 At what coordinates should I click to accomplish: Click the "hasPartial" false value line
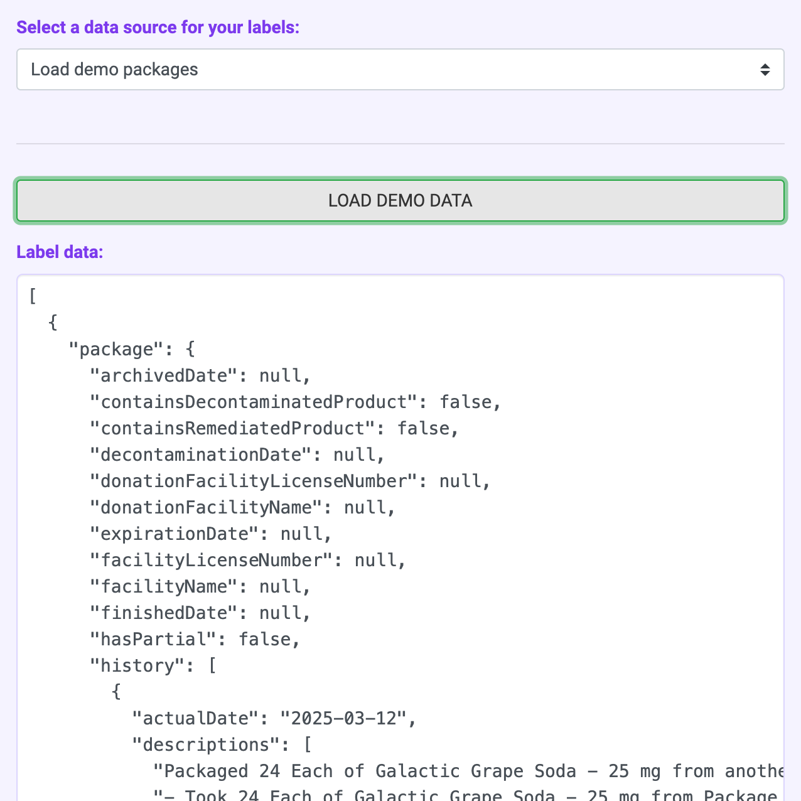click(x=269, y=639)
